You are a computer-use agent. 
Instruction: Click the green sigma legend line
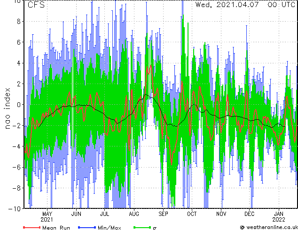click(x=142, y=227)
